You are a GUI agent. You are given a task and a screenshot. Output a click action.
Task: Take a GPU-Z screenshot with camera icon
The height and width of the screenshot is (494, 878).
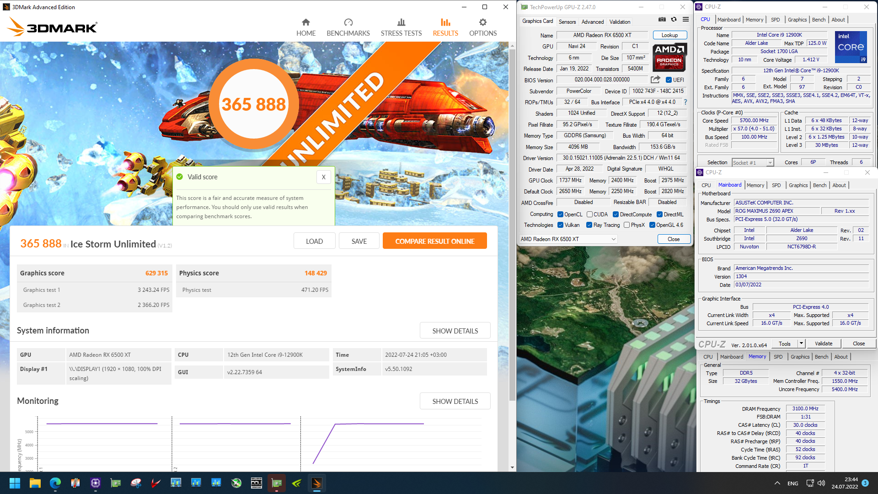(x=662, y=19)
